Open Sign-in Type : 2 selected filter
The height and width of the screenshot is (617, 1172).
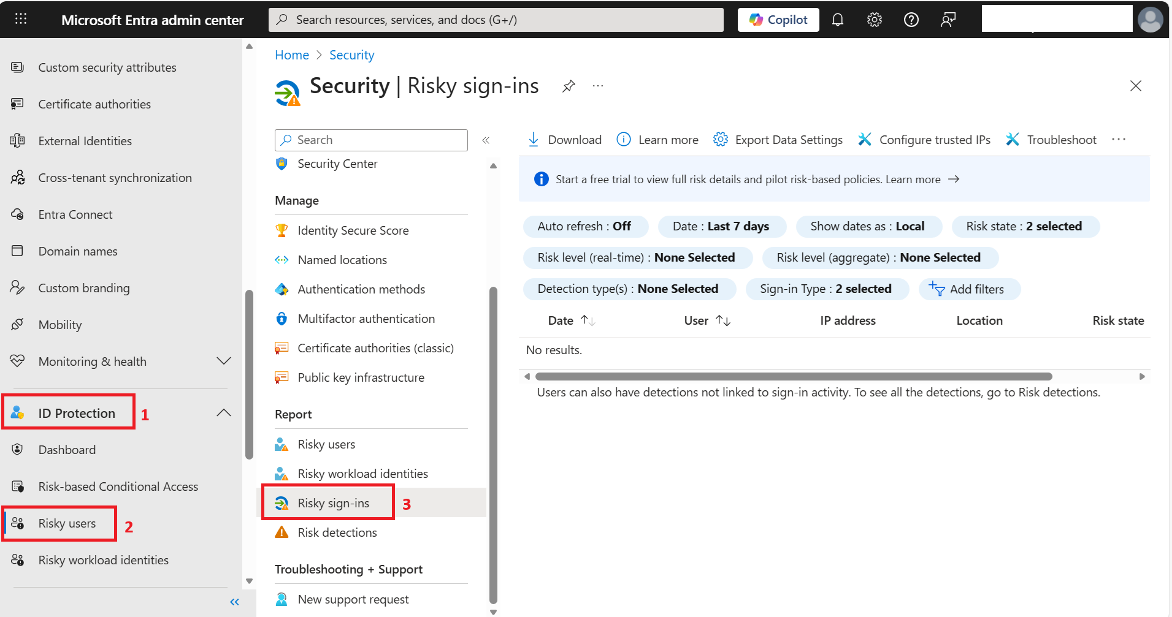827,289
